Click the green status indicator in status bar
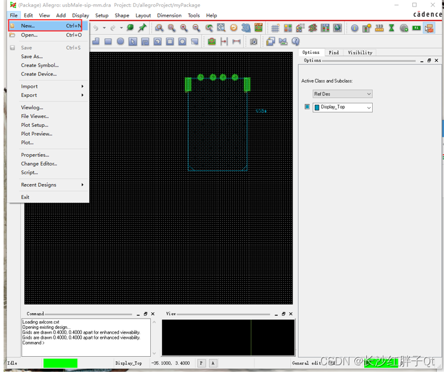Screen dimensions: 444x373 [60, 363]
